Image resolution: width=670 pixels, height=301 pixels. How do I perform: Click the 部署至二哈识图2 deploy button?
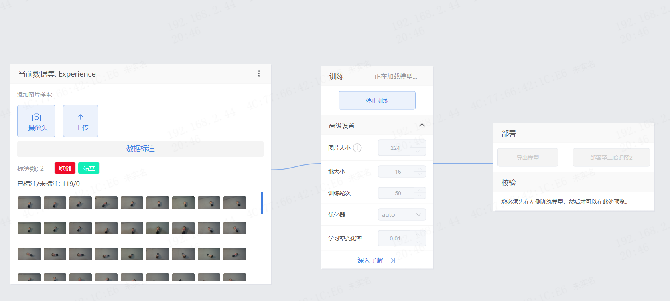click(x=611, y=158)
